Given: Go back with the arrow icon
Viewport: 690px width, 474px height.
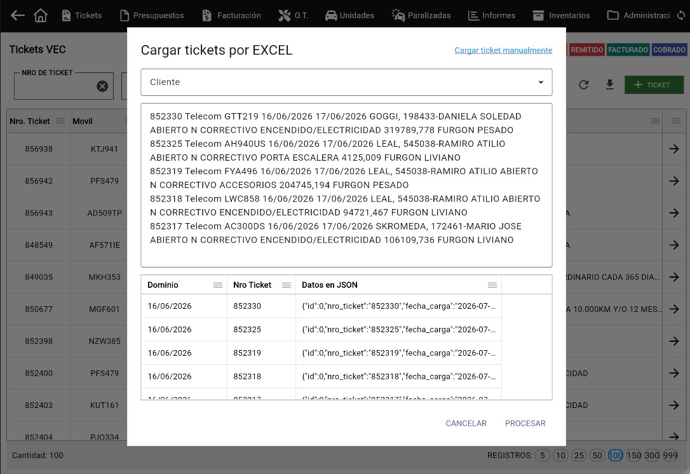Looking at the screenshot, I should [18, 15].
